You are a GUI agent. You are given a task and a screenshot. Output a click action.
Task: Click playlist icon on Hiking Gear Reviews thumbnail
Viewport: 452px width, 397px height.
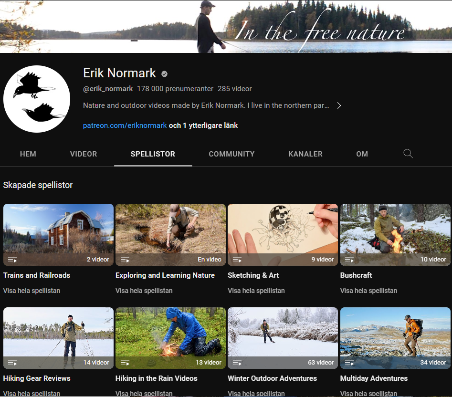(12, 363)
